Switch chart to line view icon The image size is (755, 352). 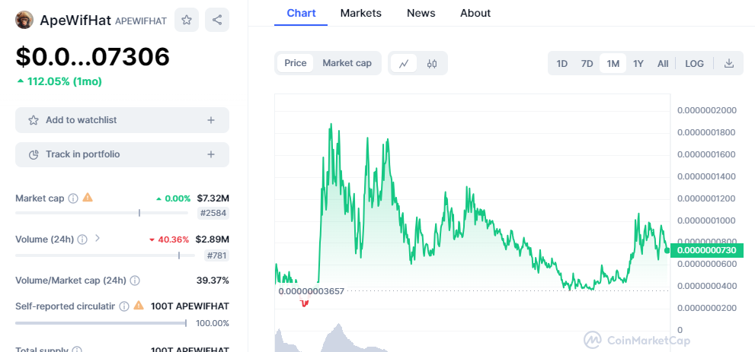click(404, 63)
